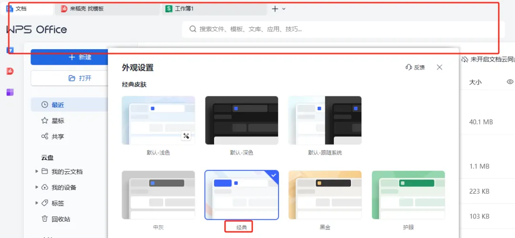
Task: Open the red Docer icon in left rail
Action: tap(10, 71)
